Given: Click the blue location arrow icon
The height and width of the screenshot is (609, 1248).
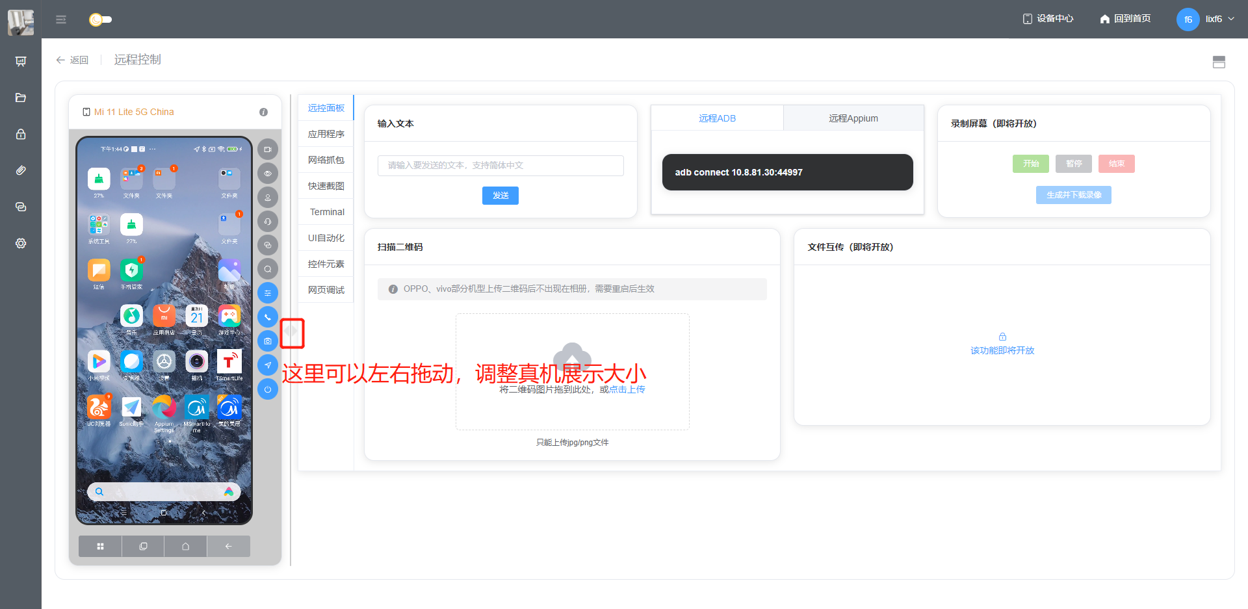Looking at the screenshot, I should tap(268, 365).
